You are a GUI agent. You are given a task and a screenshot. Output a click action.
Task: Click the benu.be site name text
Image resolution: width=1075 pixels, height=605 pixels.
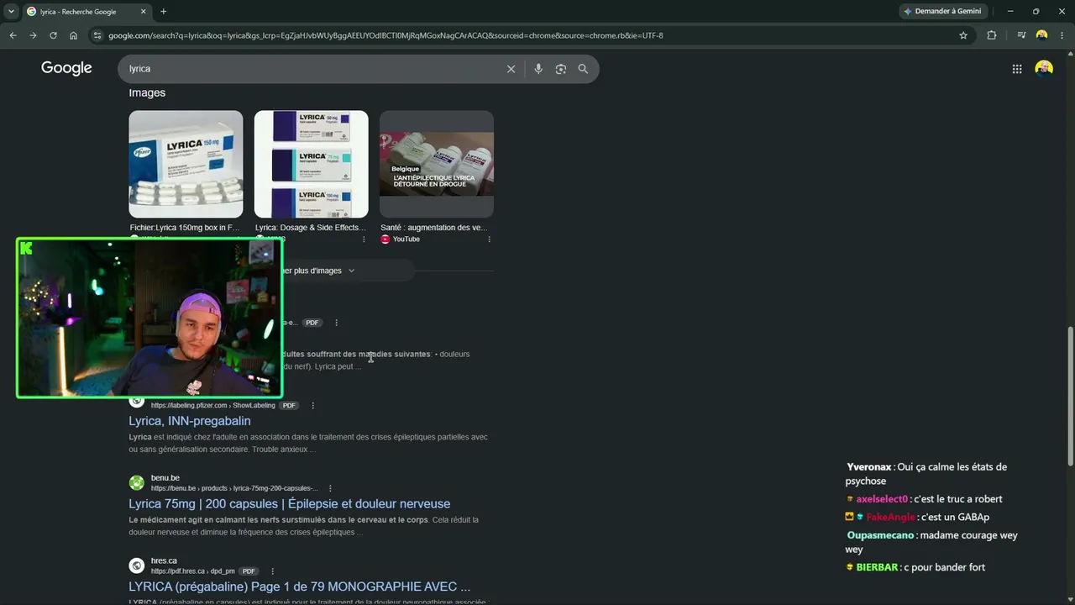(165, 478)
